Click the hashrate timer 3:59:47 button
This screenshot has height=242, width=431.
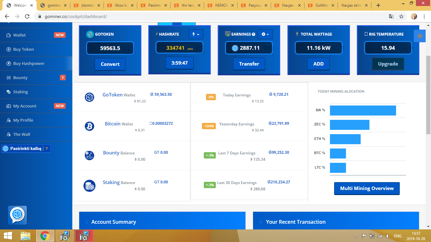pos(180,63)
